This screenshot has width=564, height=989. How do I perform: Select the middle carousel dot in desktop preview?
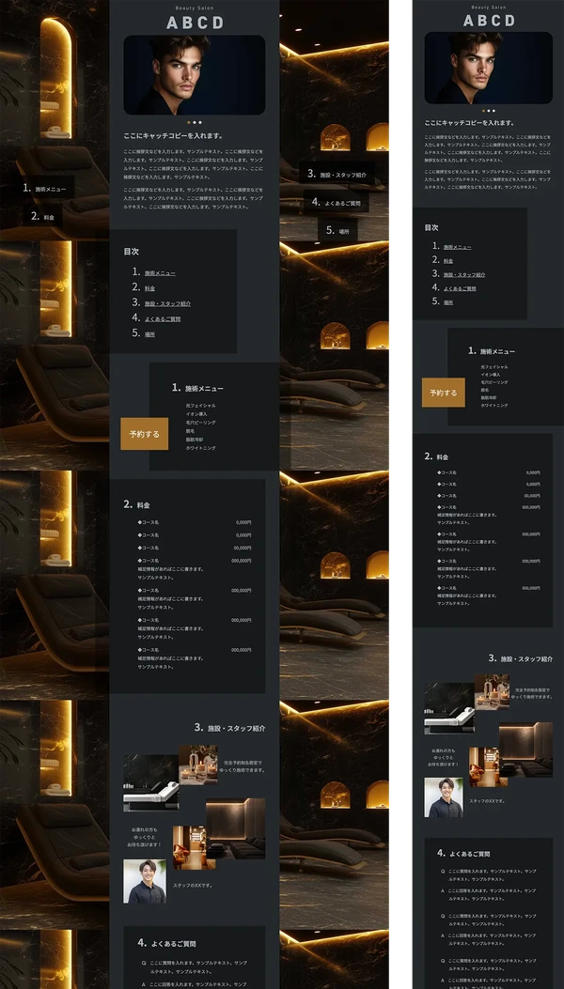195,122
